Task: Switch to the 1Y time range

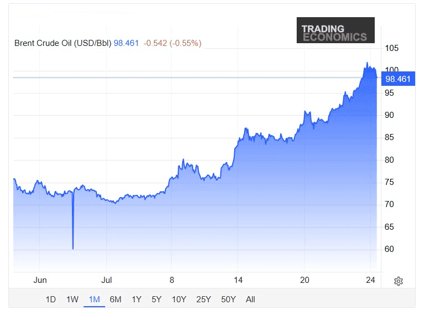Action: 137,299
